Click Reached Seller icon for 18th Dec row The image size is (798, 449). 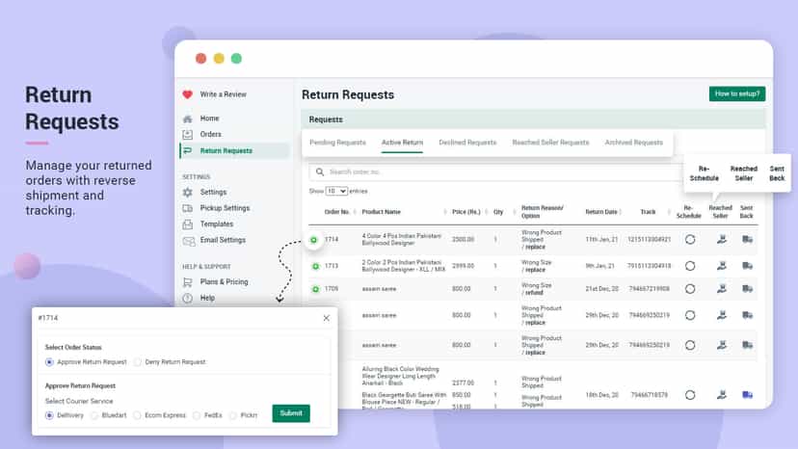pyautogui.click(x=722, y=394)
